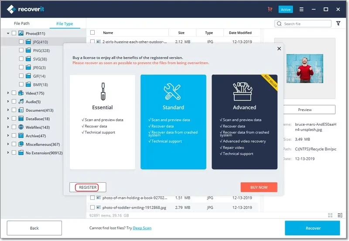Sort by the Date Modified column header

pyautogui.click(x=240, y=33)
